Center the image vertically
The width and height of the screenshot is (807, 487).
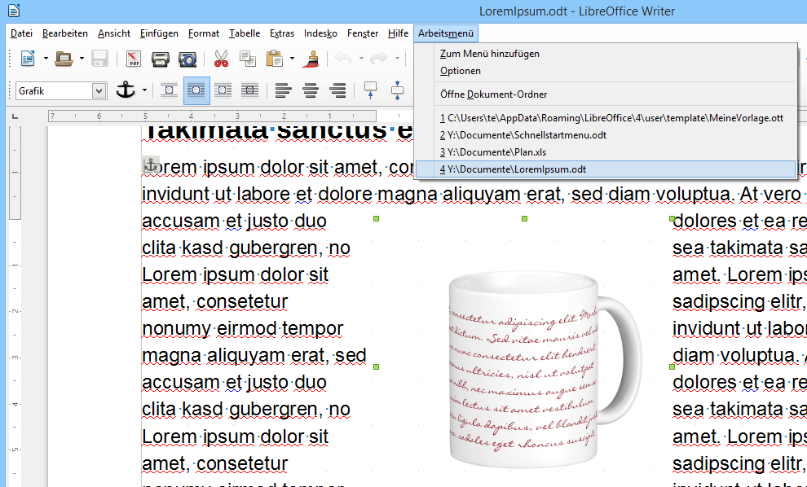[x=397, y=90]
